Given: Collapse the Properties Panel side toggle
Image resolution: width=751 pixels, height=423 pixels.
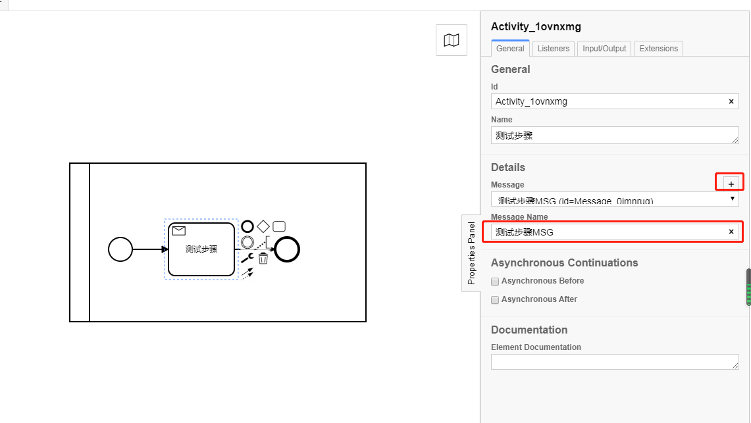Looking at the screenshot, I should [471, 253].
